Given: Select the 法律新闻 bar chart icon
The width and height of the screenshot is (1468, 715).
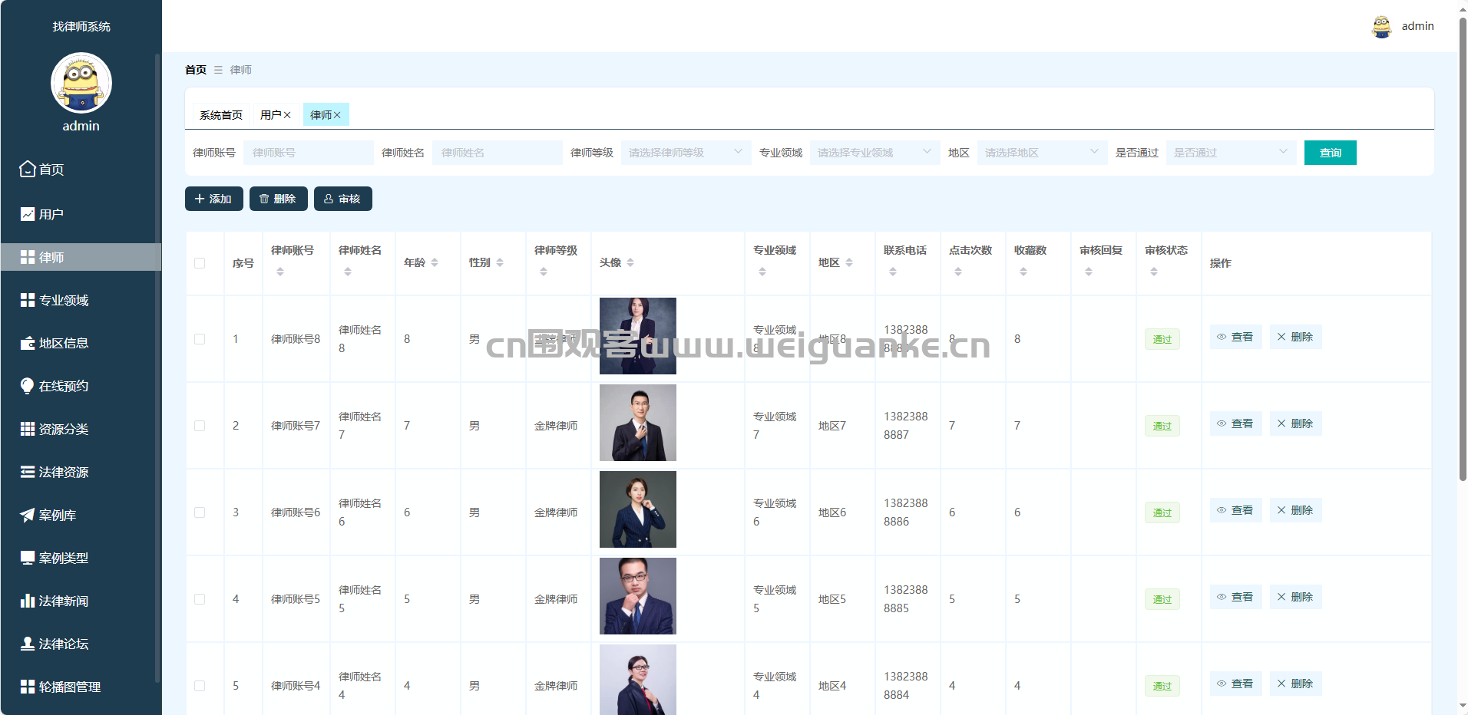Looking at the screenshot, I should point(28,601).
